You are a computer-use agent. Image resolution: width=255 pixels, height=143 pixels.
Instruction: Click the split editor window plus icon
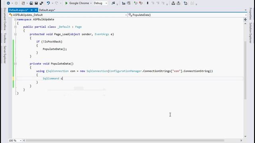coord(245,19)
